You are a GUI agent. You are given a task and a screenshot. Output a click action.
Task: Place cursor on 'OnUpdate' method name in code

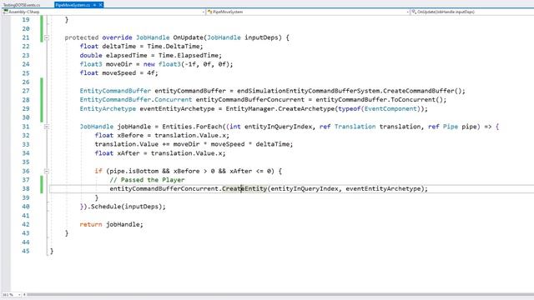(x=188, y=37)
